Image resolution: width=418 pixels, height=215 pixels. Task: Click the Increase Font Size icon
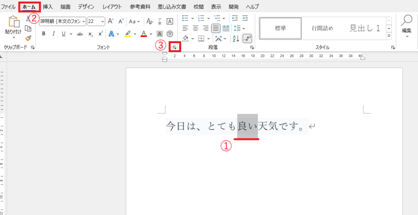tap(111, 22)
